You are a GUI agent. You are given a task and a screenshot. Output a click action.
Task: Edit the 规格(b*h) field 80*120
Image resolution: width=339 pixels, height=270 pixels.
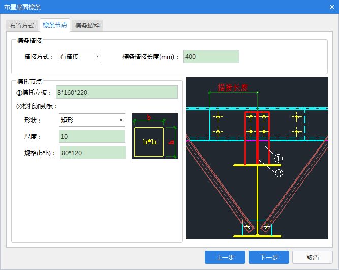pos(93,153)
